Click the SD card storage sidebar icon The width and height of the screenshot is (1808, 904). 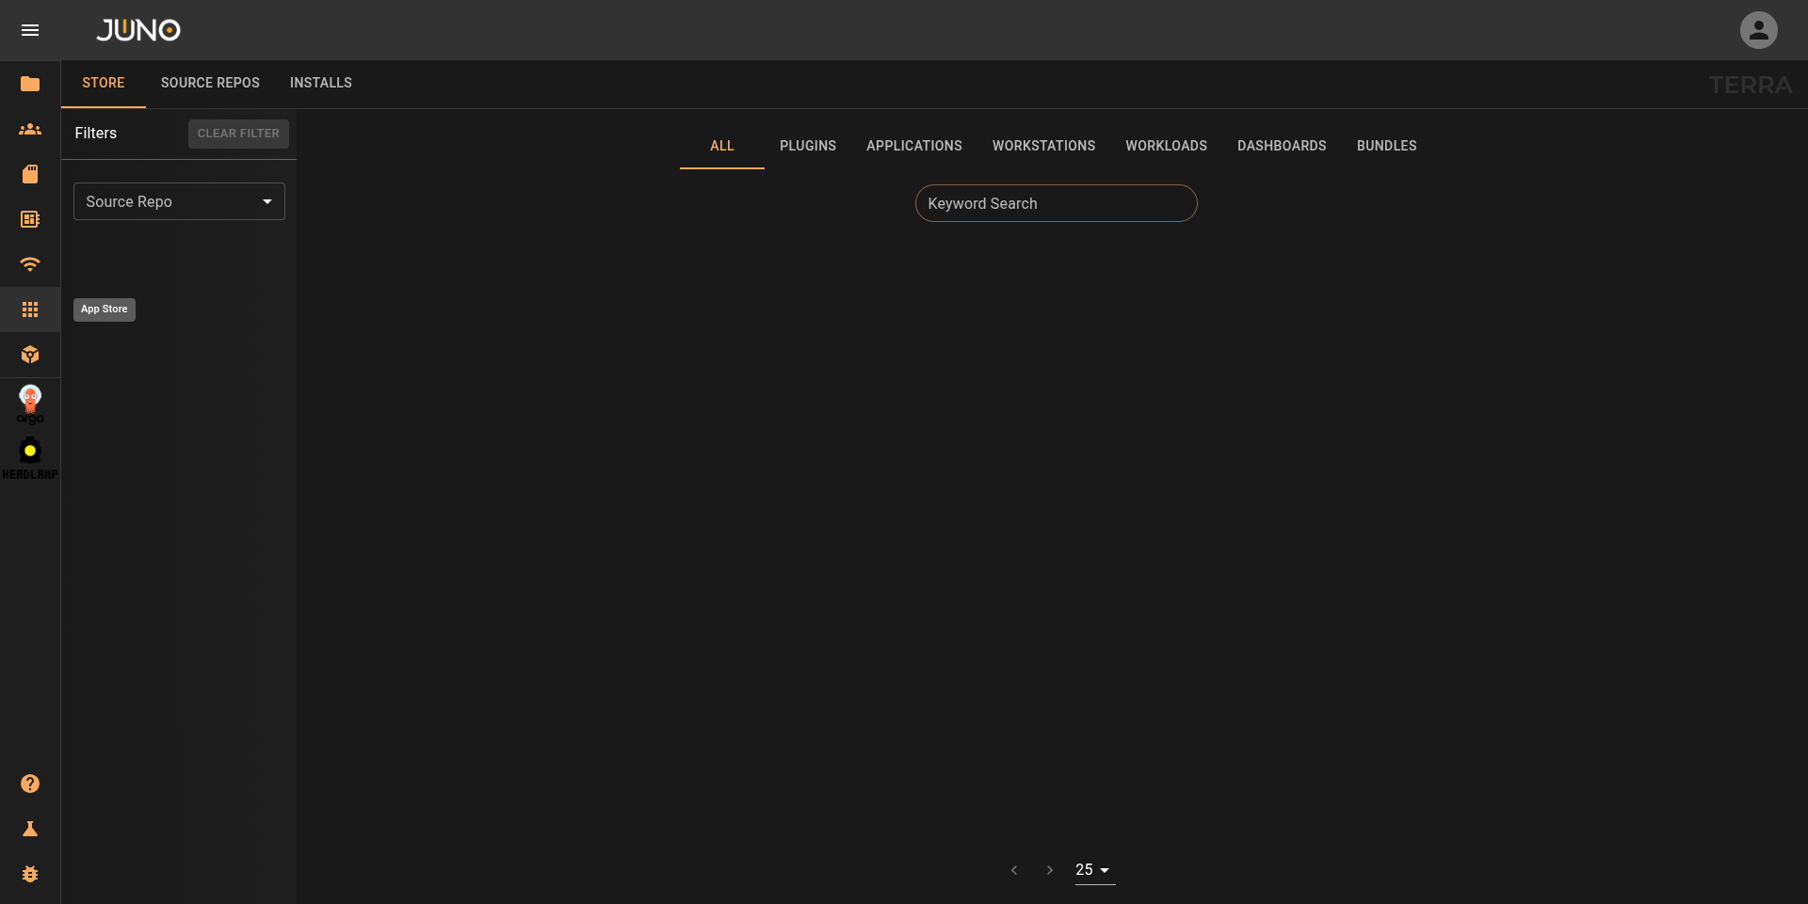pos(30,174)
